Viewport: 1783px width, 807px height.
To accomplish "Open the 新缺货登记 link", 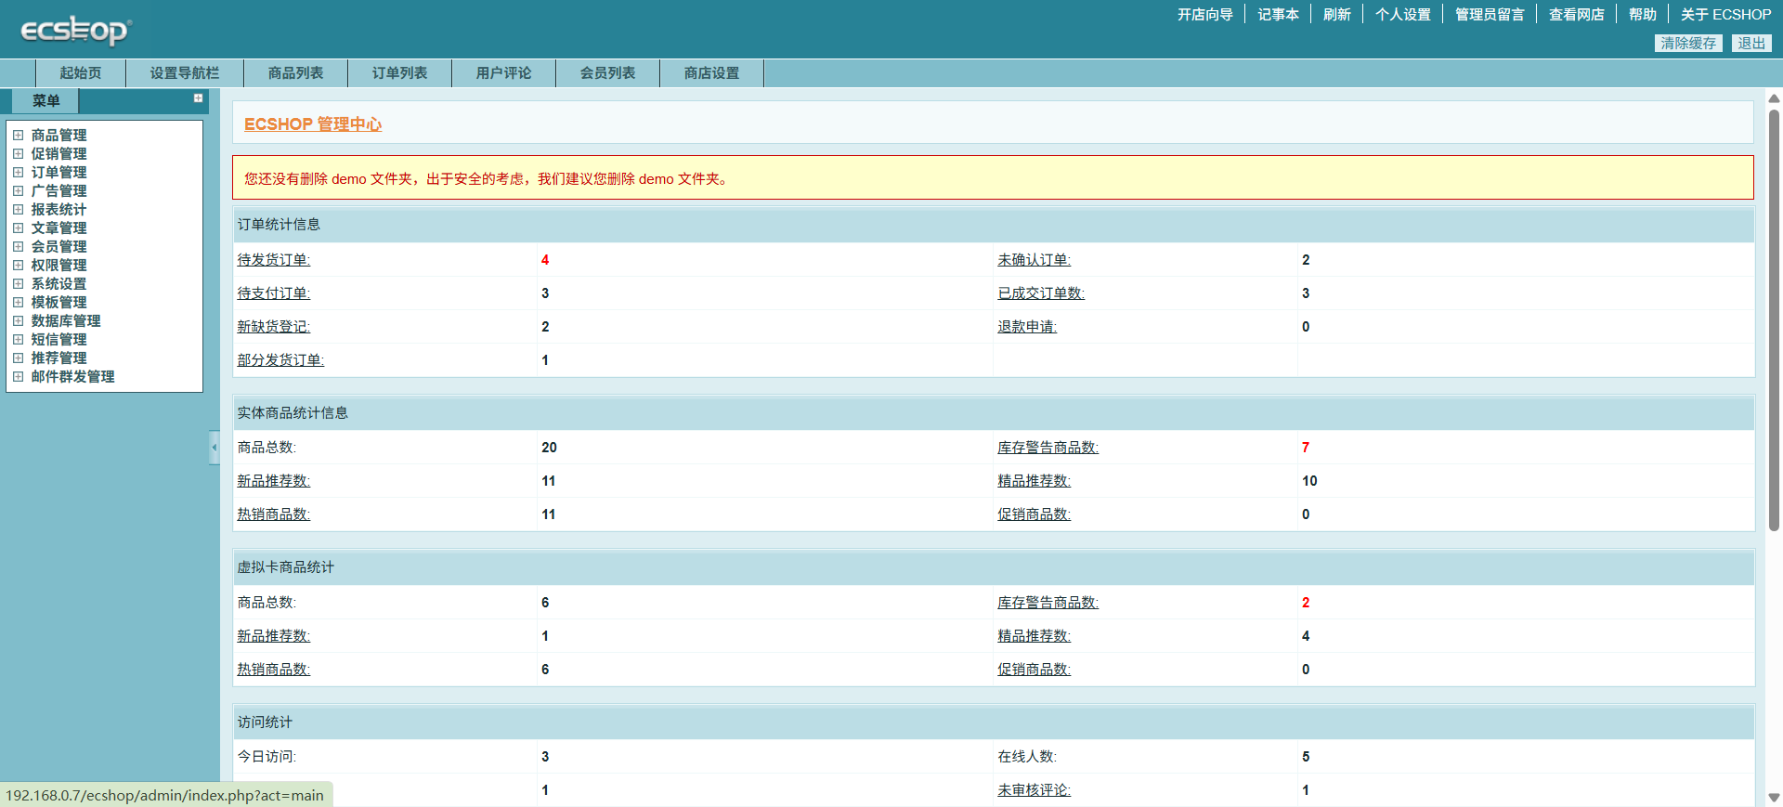I will pos(274,327).
